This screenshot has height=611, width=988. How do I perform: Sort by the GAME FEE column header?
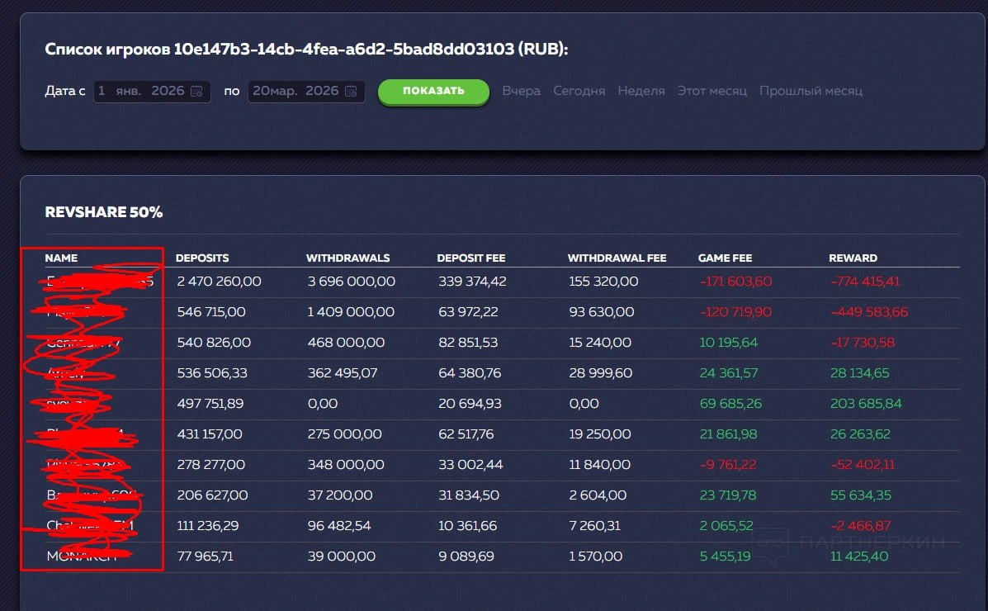[x=726, y=258]
